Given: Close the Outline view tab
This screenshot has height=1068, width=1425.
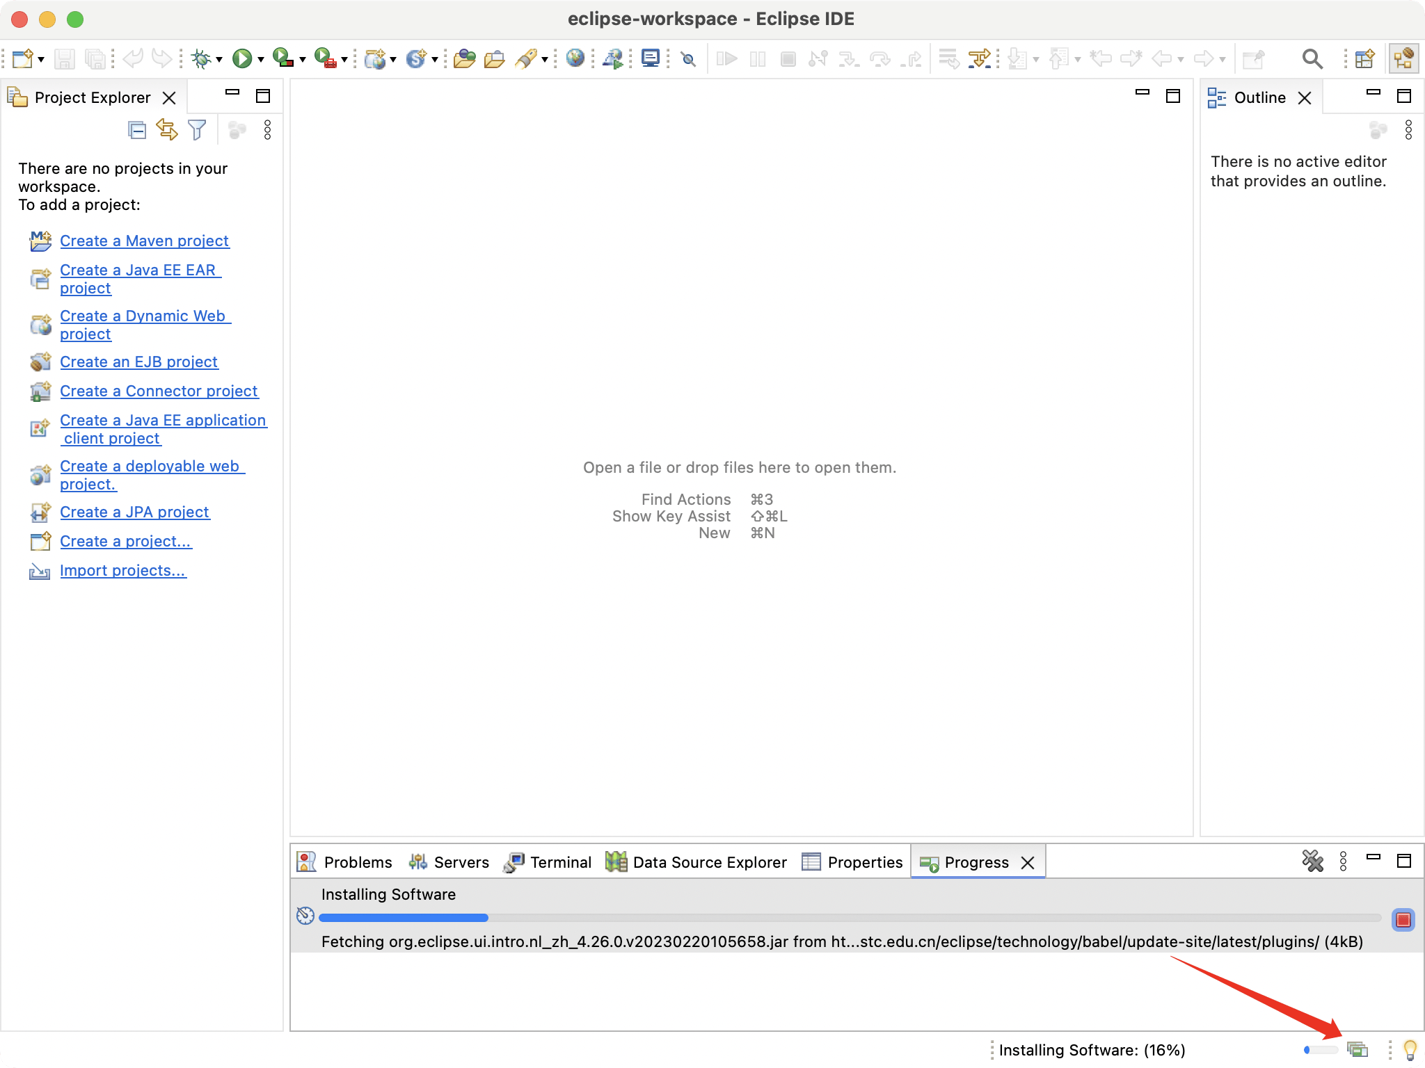Looking at the screenshot, I should 1305,98.
